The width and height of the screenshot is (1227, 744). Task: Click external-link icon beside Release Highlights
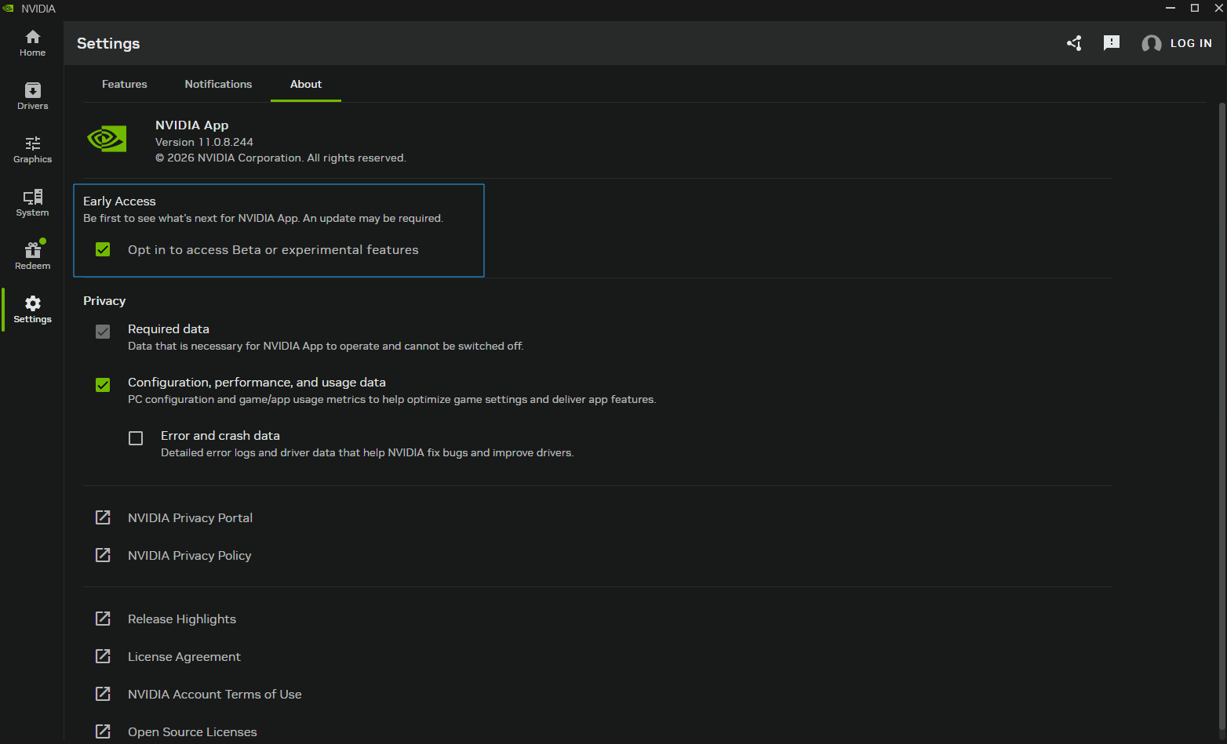click(103, 619)
